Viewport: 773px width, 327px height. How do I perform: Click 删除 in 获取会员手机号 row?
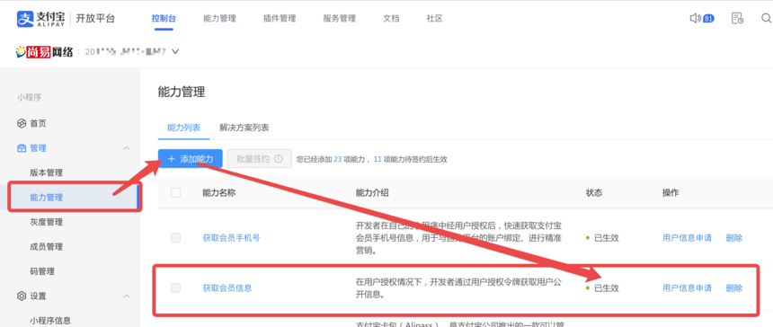click(x=734, y=238)
